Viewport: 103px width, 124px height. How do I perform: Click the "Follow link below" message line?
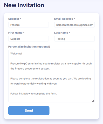coord(33,94)
